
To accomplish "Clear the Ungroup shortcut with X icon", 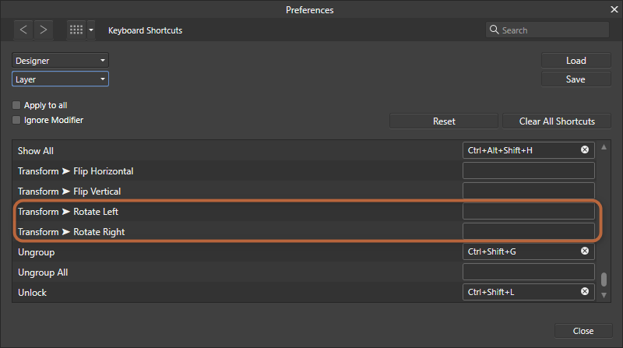I will tap(585, 251).
